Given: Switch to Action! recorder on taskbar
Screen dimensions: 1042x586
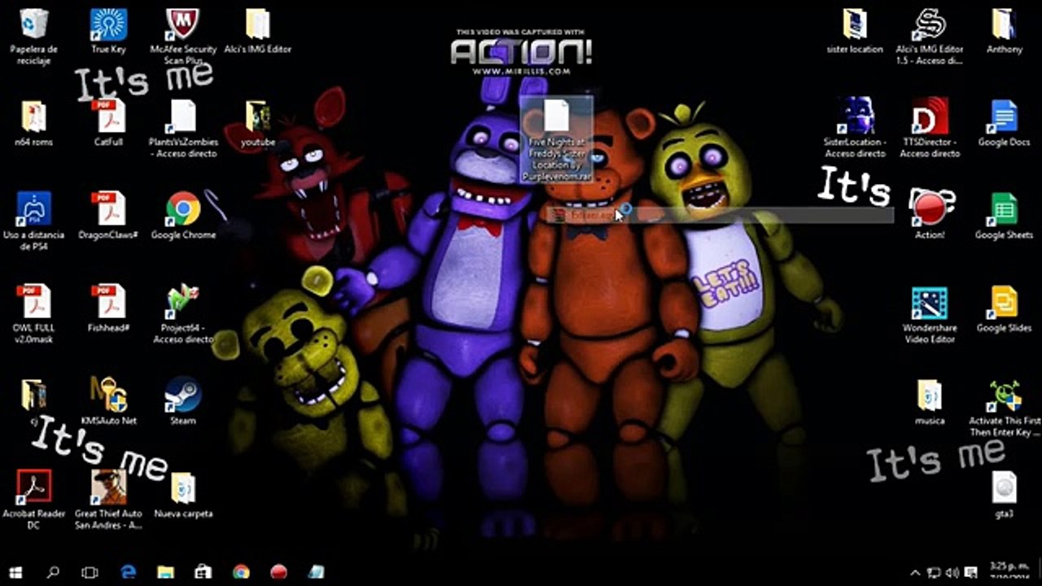Looking at the screenshot, I should (278, 572).
